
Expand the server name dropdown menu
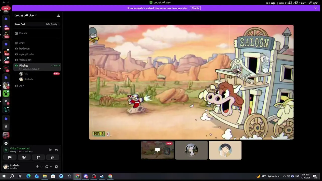26,15
